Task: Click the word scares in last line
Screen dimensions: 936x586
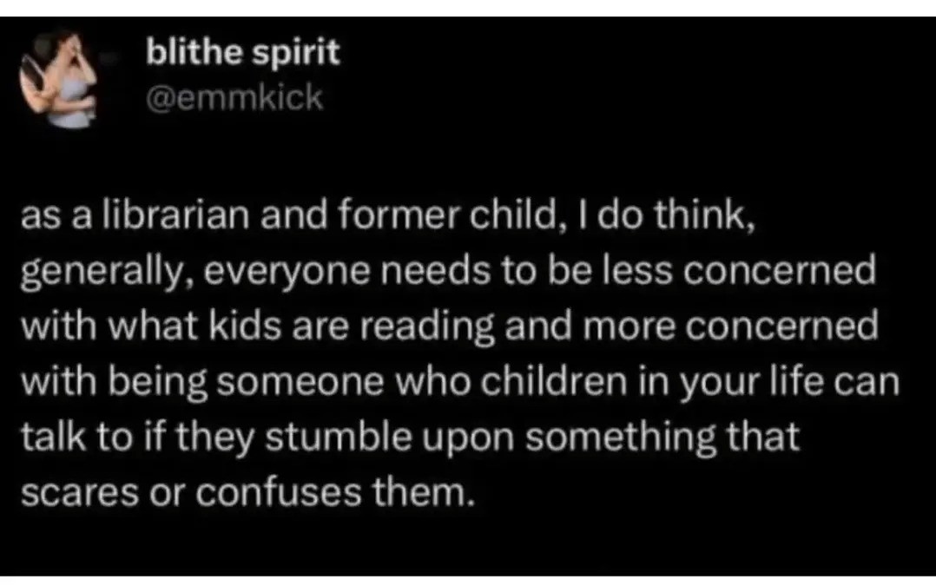Action: click(79, 494)
